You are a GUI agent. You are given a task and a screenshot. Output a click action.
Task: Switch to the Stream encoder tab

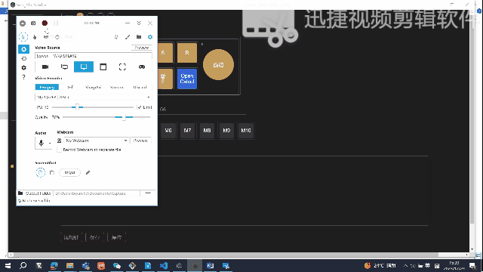[116, 88]
